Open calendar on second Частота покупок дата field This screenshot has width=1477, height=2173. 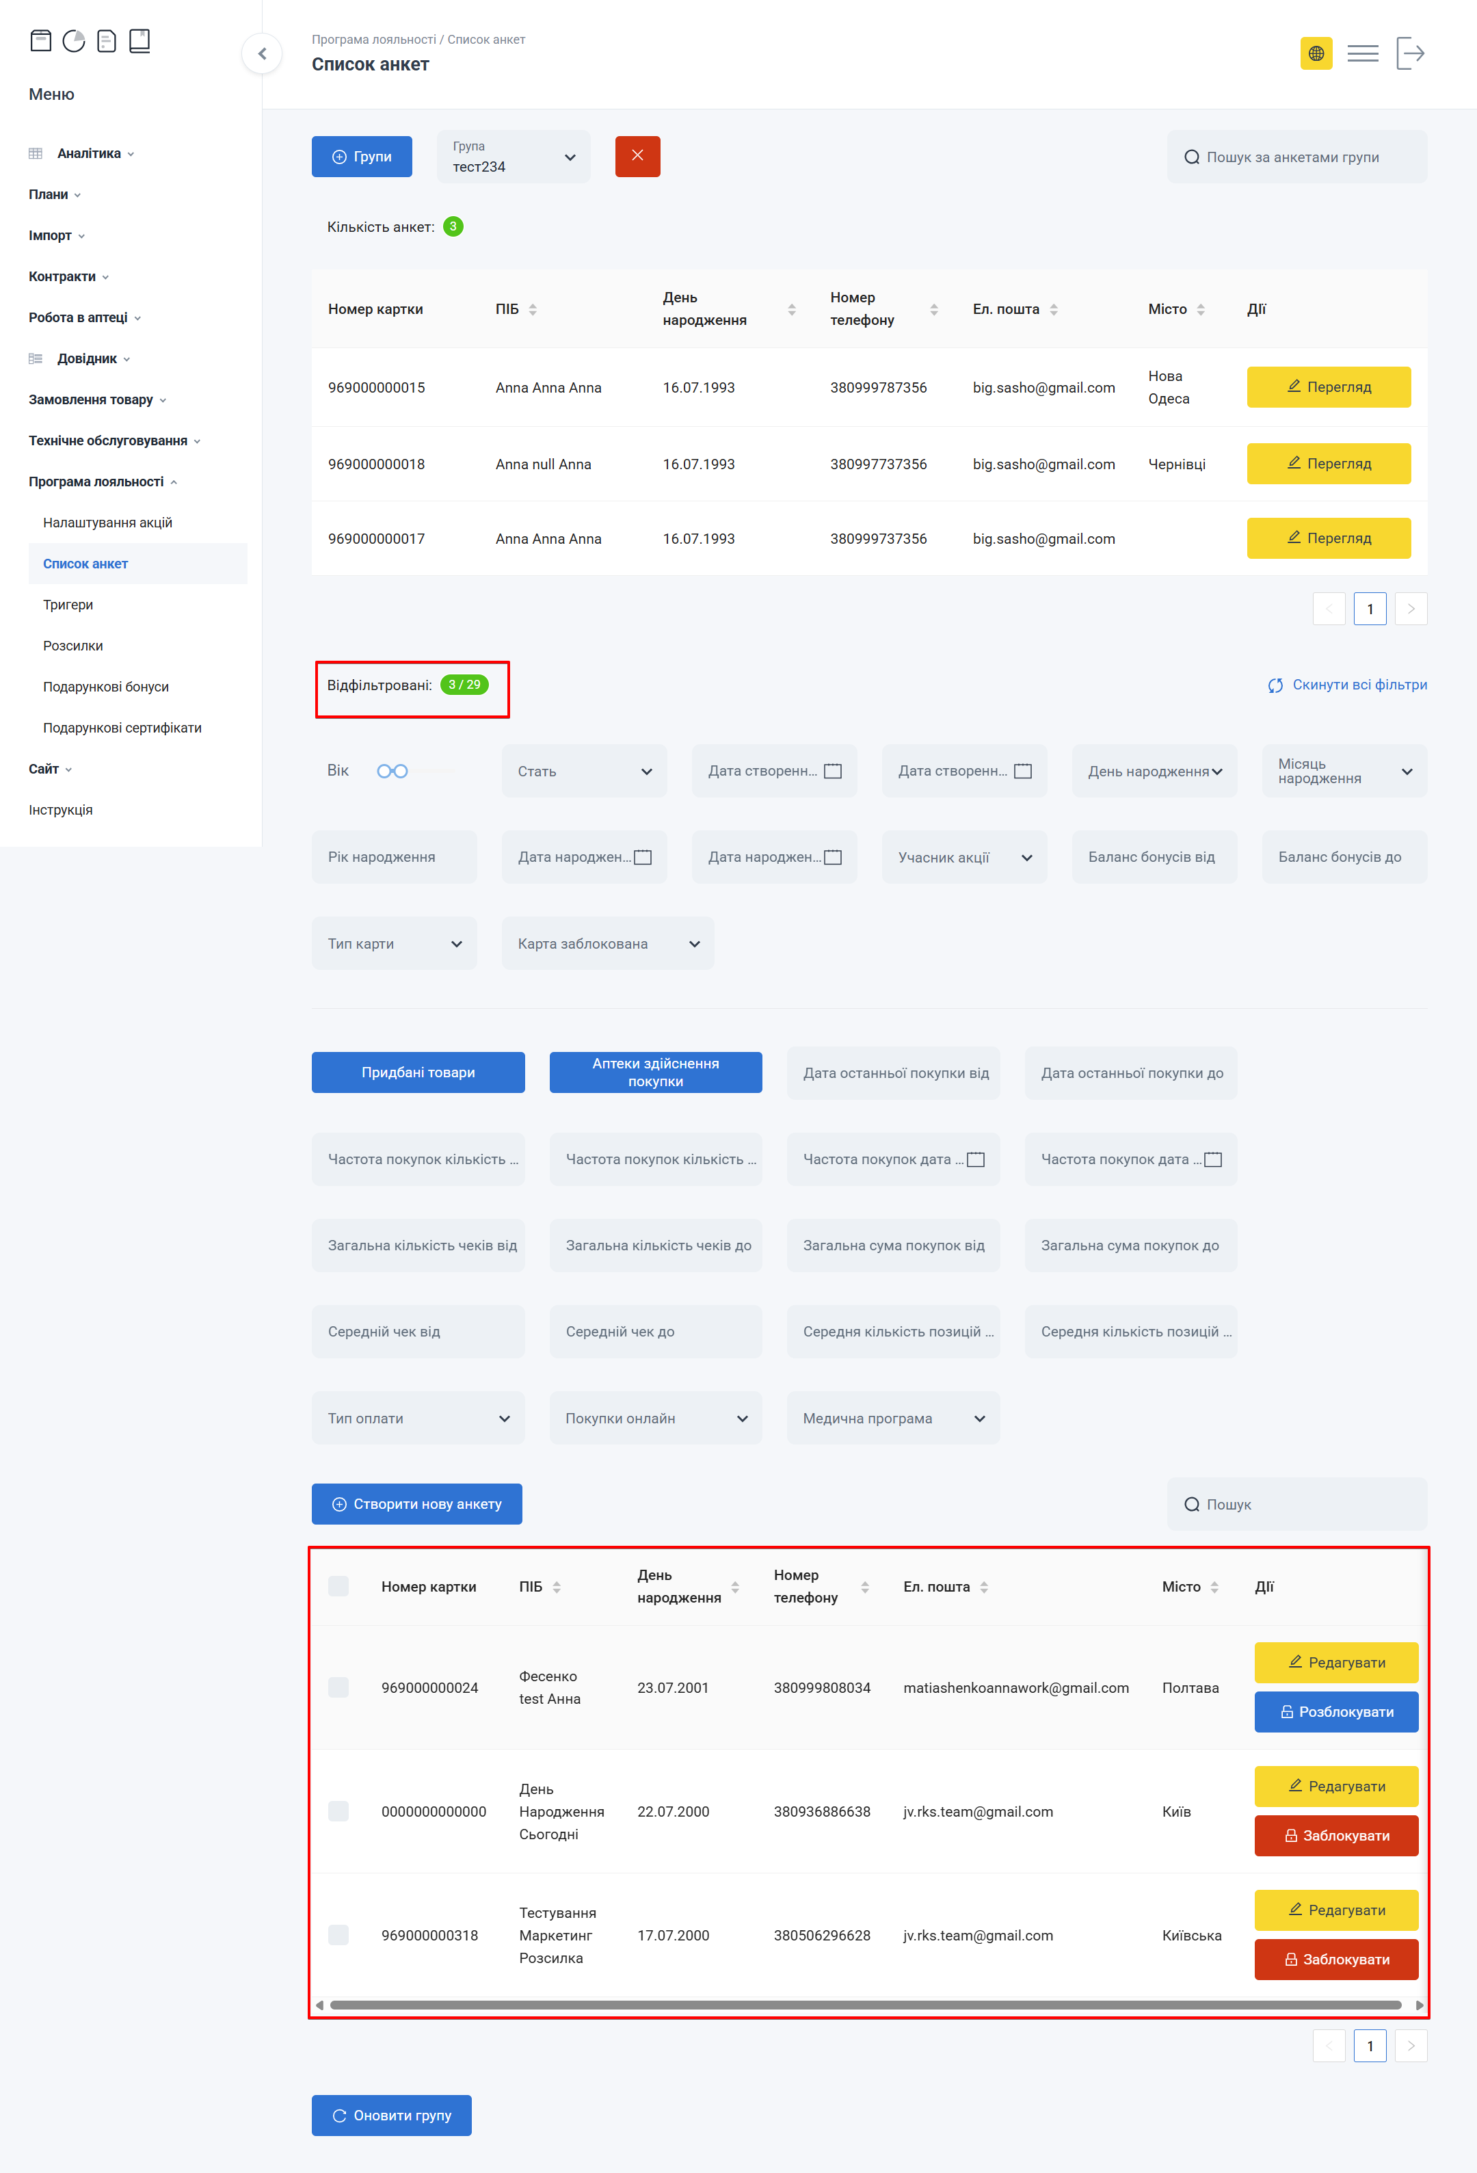click(x=1212, y=1159)
